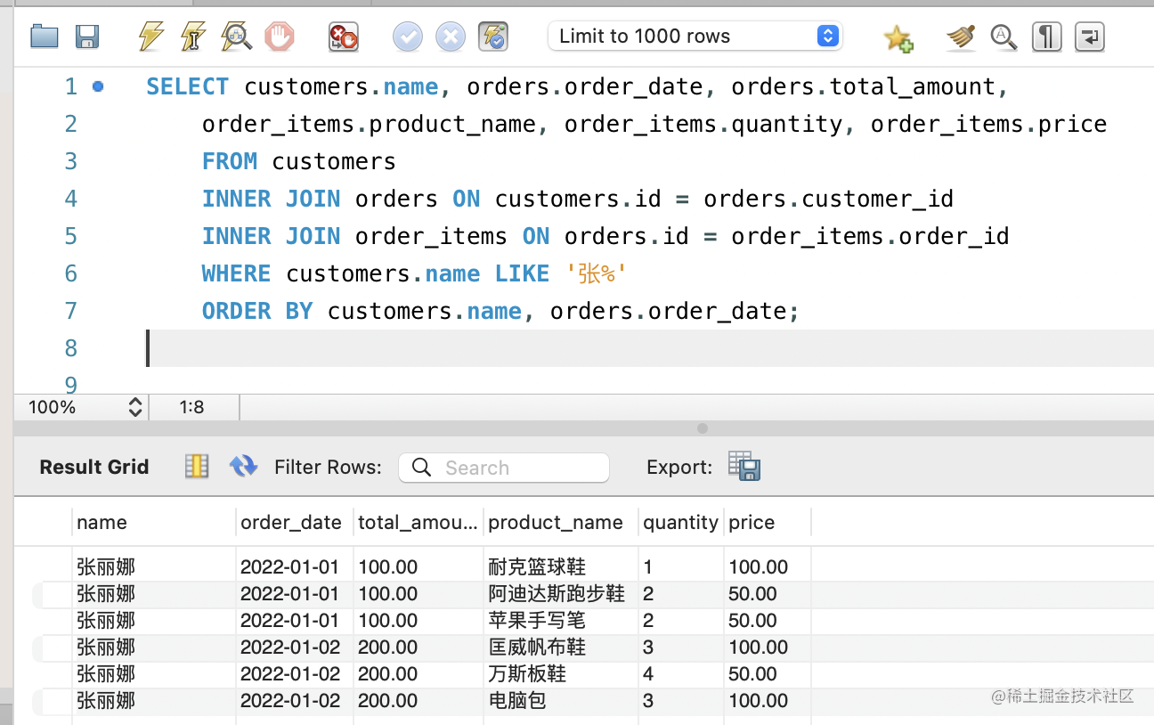Sort by the quantity column header

pos(681,523)
